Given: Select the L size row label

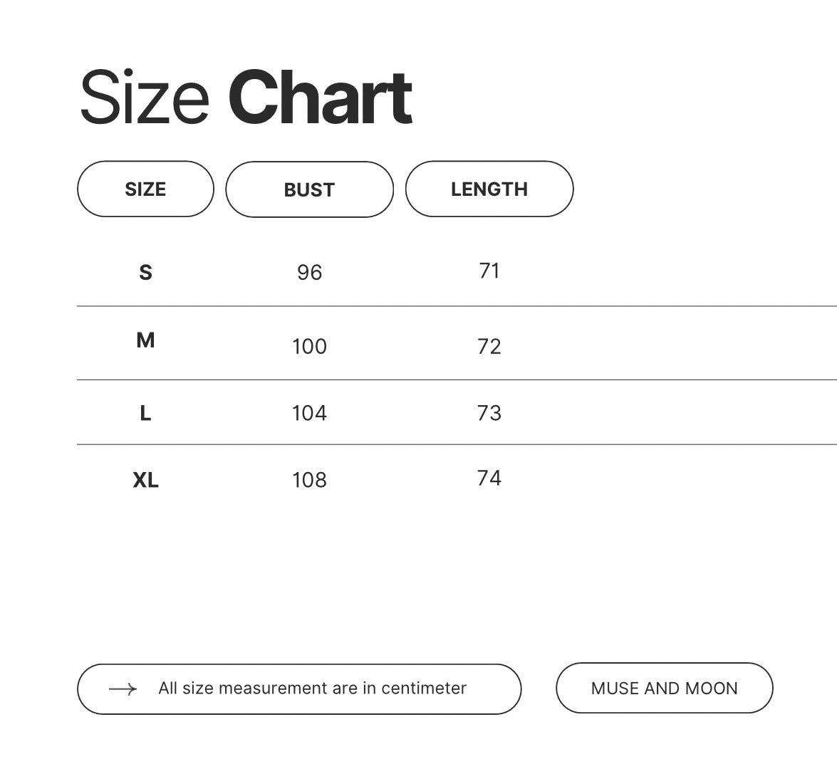Looking at the screenshot, I should pyautogui.click(x=145, y=413).
